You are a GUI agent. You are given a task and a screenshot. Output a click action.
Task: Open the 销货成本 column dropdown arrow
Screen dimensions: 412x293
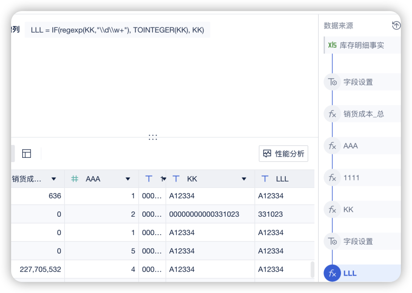pos(54,179)
